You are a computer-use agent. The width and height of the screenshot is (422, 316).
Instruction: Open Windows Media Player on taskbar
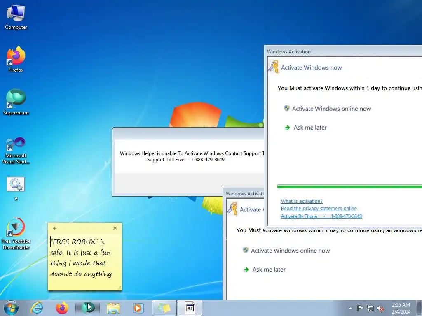[138, 308]
